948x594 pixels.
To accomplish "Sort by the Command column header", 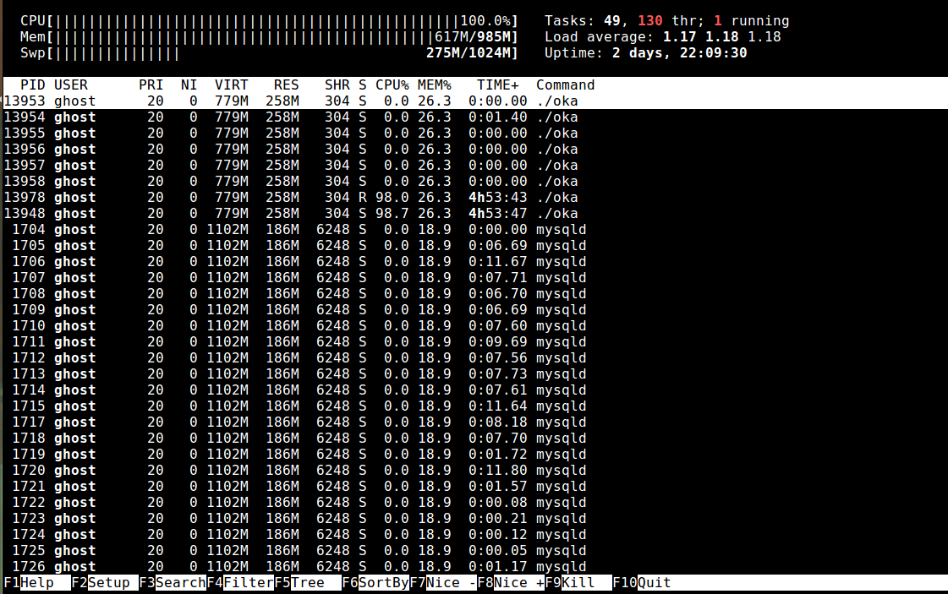I will pyautogui.click(x=565, y=85).
